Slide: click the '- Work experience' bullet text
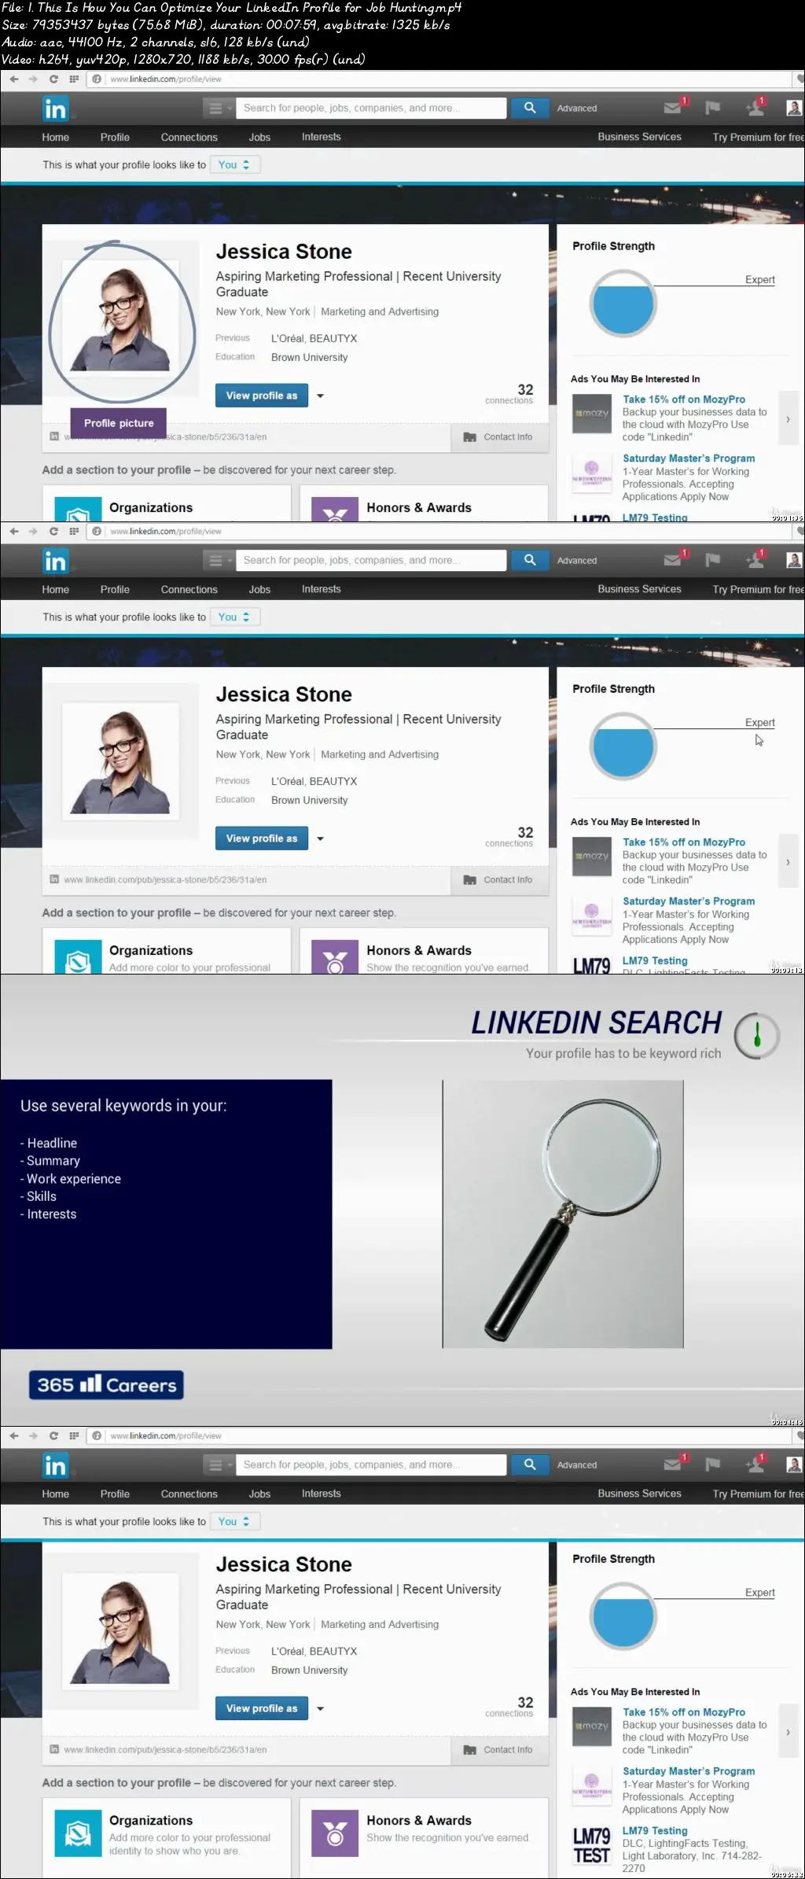Screen dimensions: 805x1879 (71, 1179)
